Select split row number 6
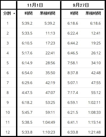 pos(7,73)
